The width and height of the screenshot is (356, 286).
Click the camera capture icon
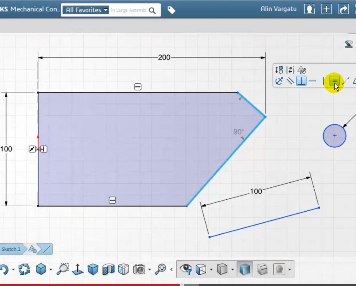click(139, 269)
